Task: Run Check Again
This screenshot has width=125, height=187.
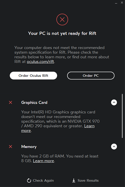Action: 40,180
